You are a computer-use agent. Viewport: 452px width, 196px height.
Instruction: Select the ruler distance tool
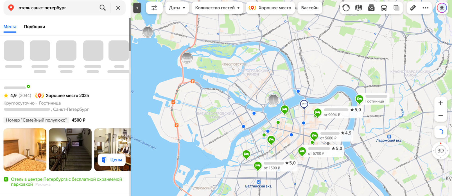click(x=413, y=8)
